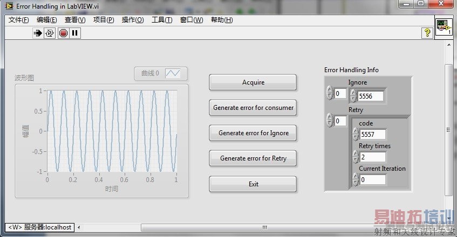Open the 工具(T) menu
The width and height of the screenshot is (457, 237).
162,20
